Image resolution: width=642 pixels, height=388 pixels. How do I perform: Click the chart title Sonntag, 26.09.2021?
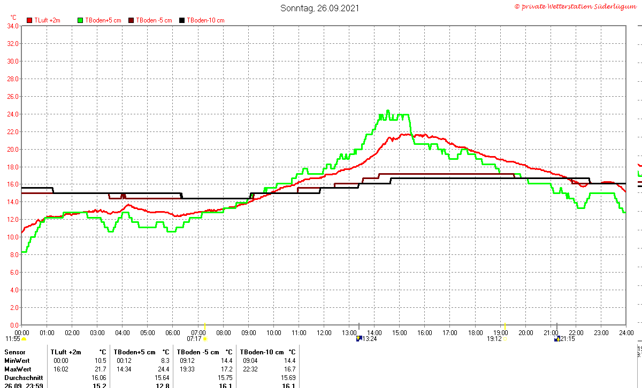(320, 8)
